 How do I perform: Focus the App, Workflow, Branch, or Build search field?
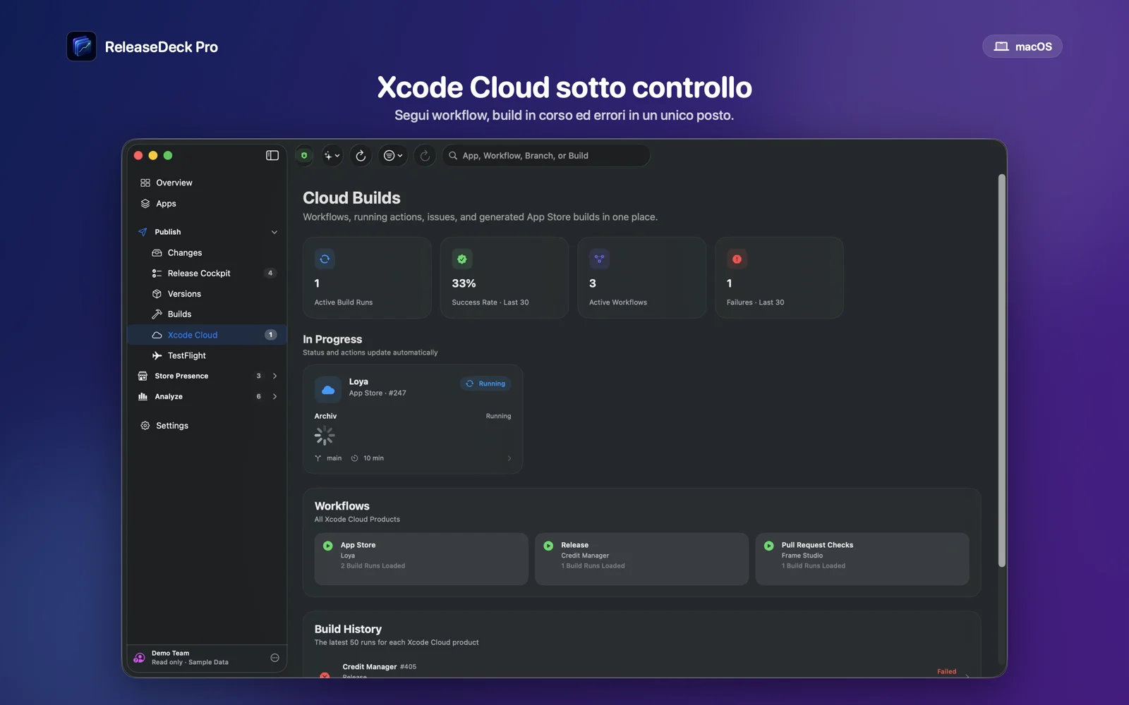[x=546, y=155]
